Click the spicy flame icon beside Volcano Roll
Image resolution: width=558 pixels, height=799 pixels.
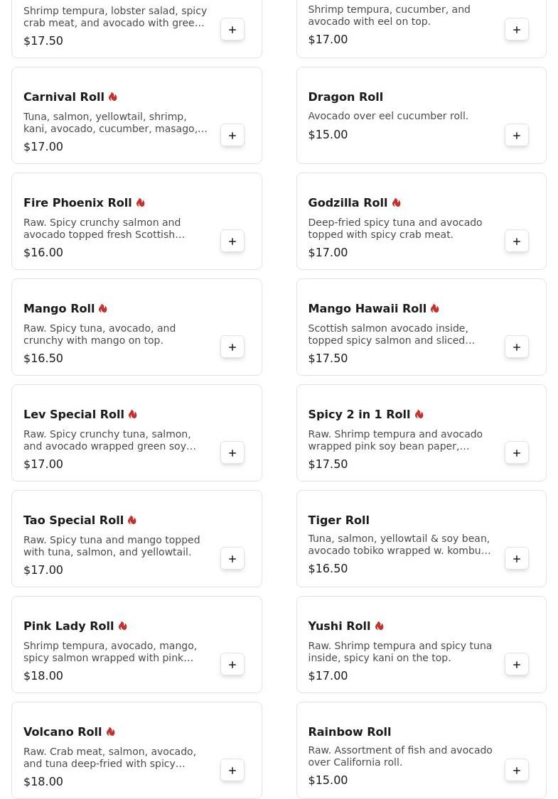pyautogui.click(x=111, y=732)
